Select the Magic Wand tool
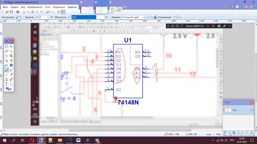The width and height of the screenshot is (257, 144). click(6, 61)
